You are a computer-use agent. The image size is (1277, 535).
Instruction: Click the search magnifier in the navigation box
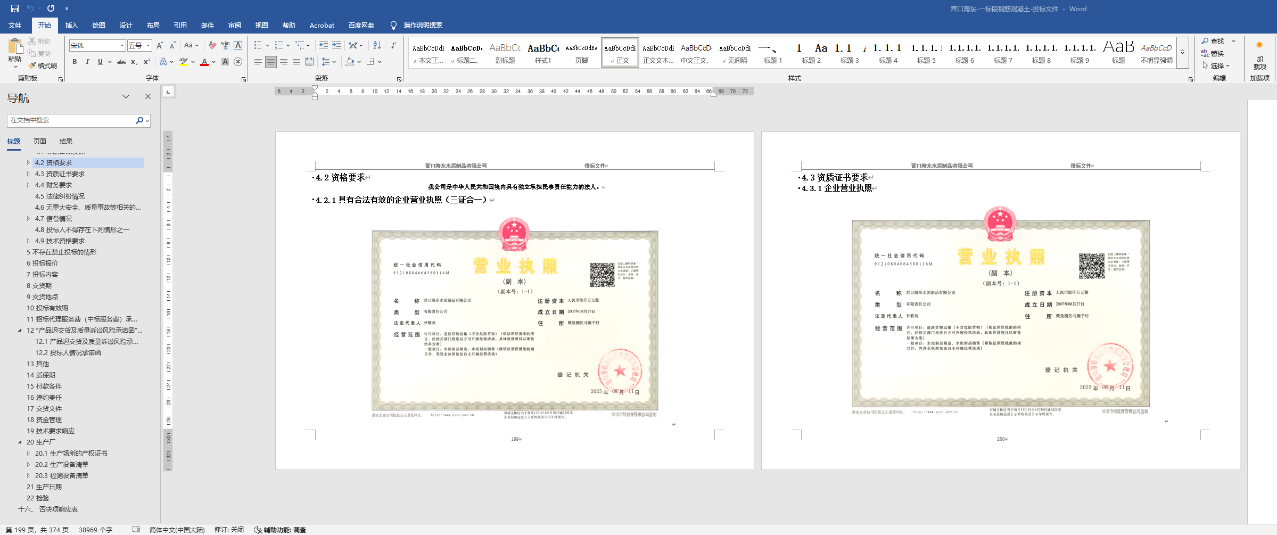[x=139, y=120]
